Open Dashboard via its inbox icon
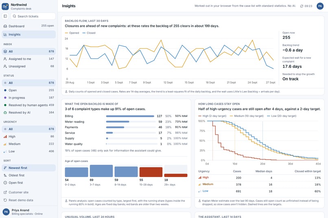This screenshot has width=328, height=218. (x=5, y=26)
